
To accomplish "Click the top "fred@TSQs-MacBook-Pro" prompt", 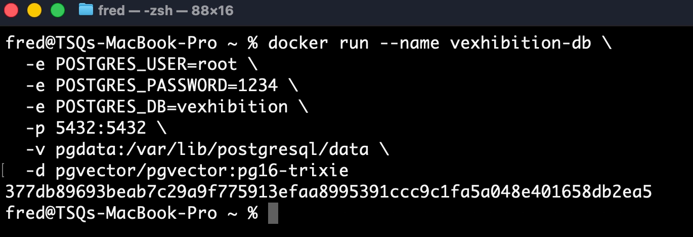I will coord(111,43).
